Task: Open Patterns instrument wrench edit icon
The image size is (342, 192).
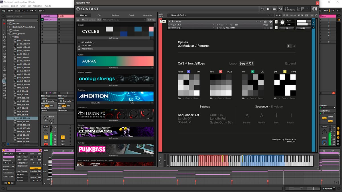Action: (163, 21)
